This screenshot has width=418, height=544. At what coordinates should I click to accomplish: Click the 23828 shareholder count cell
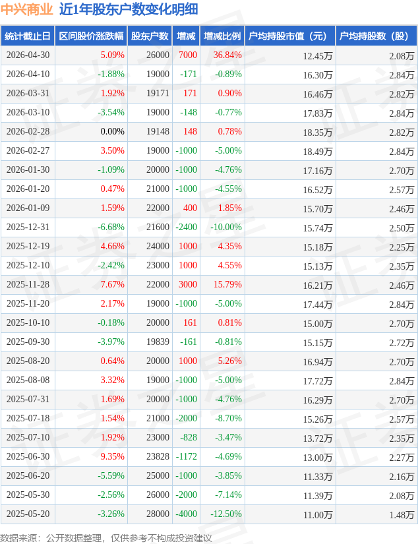point(158,456)
